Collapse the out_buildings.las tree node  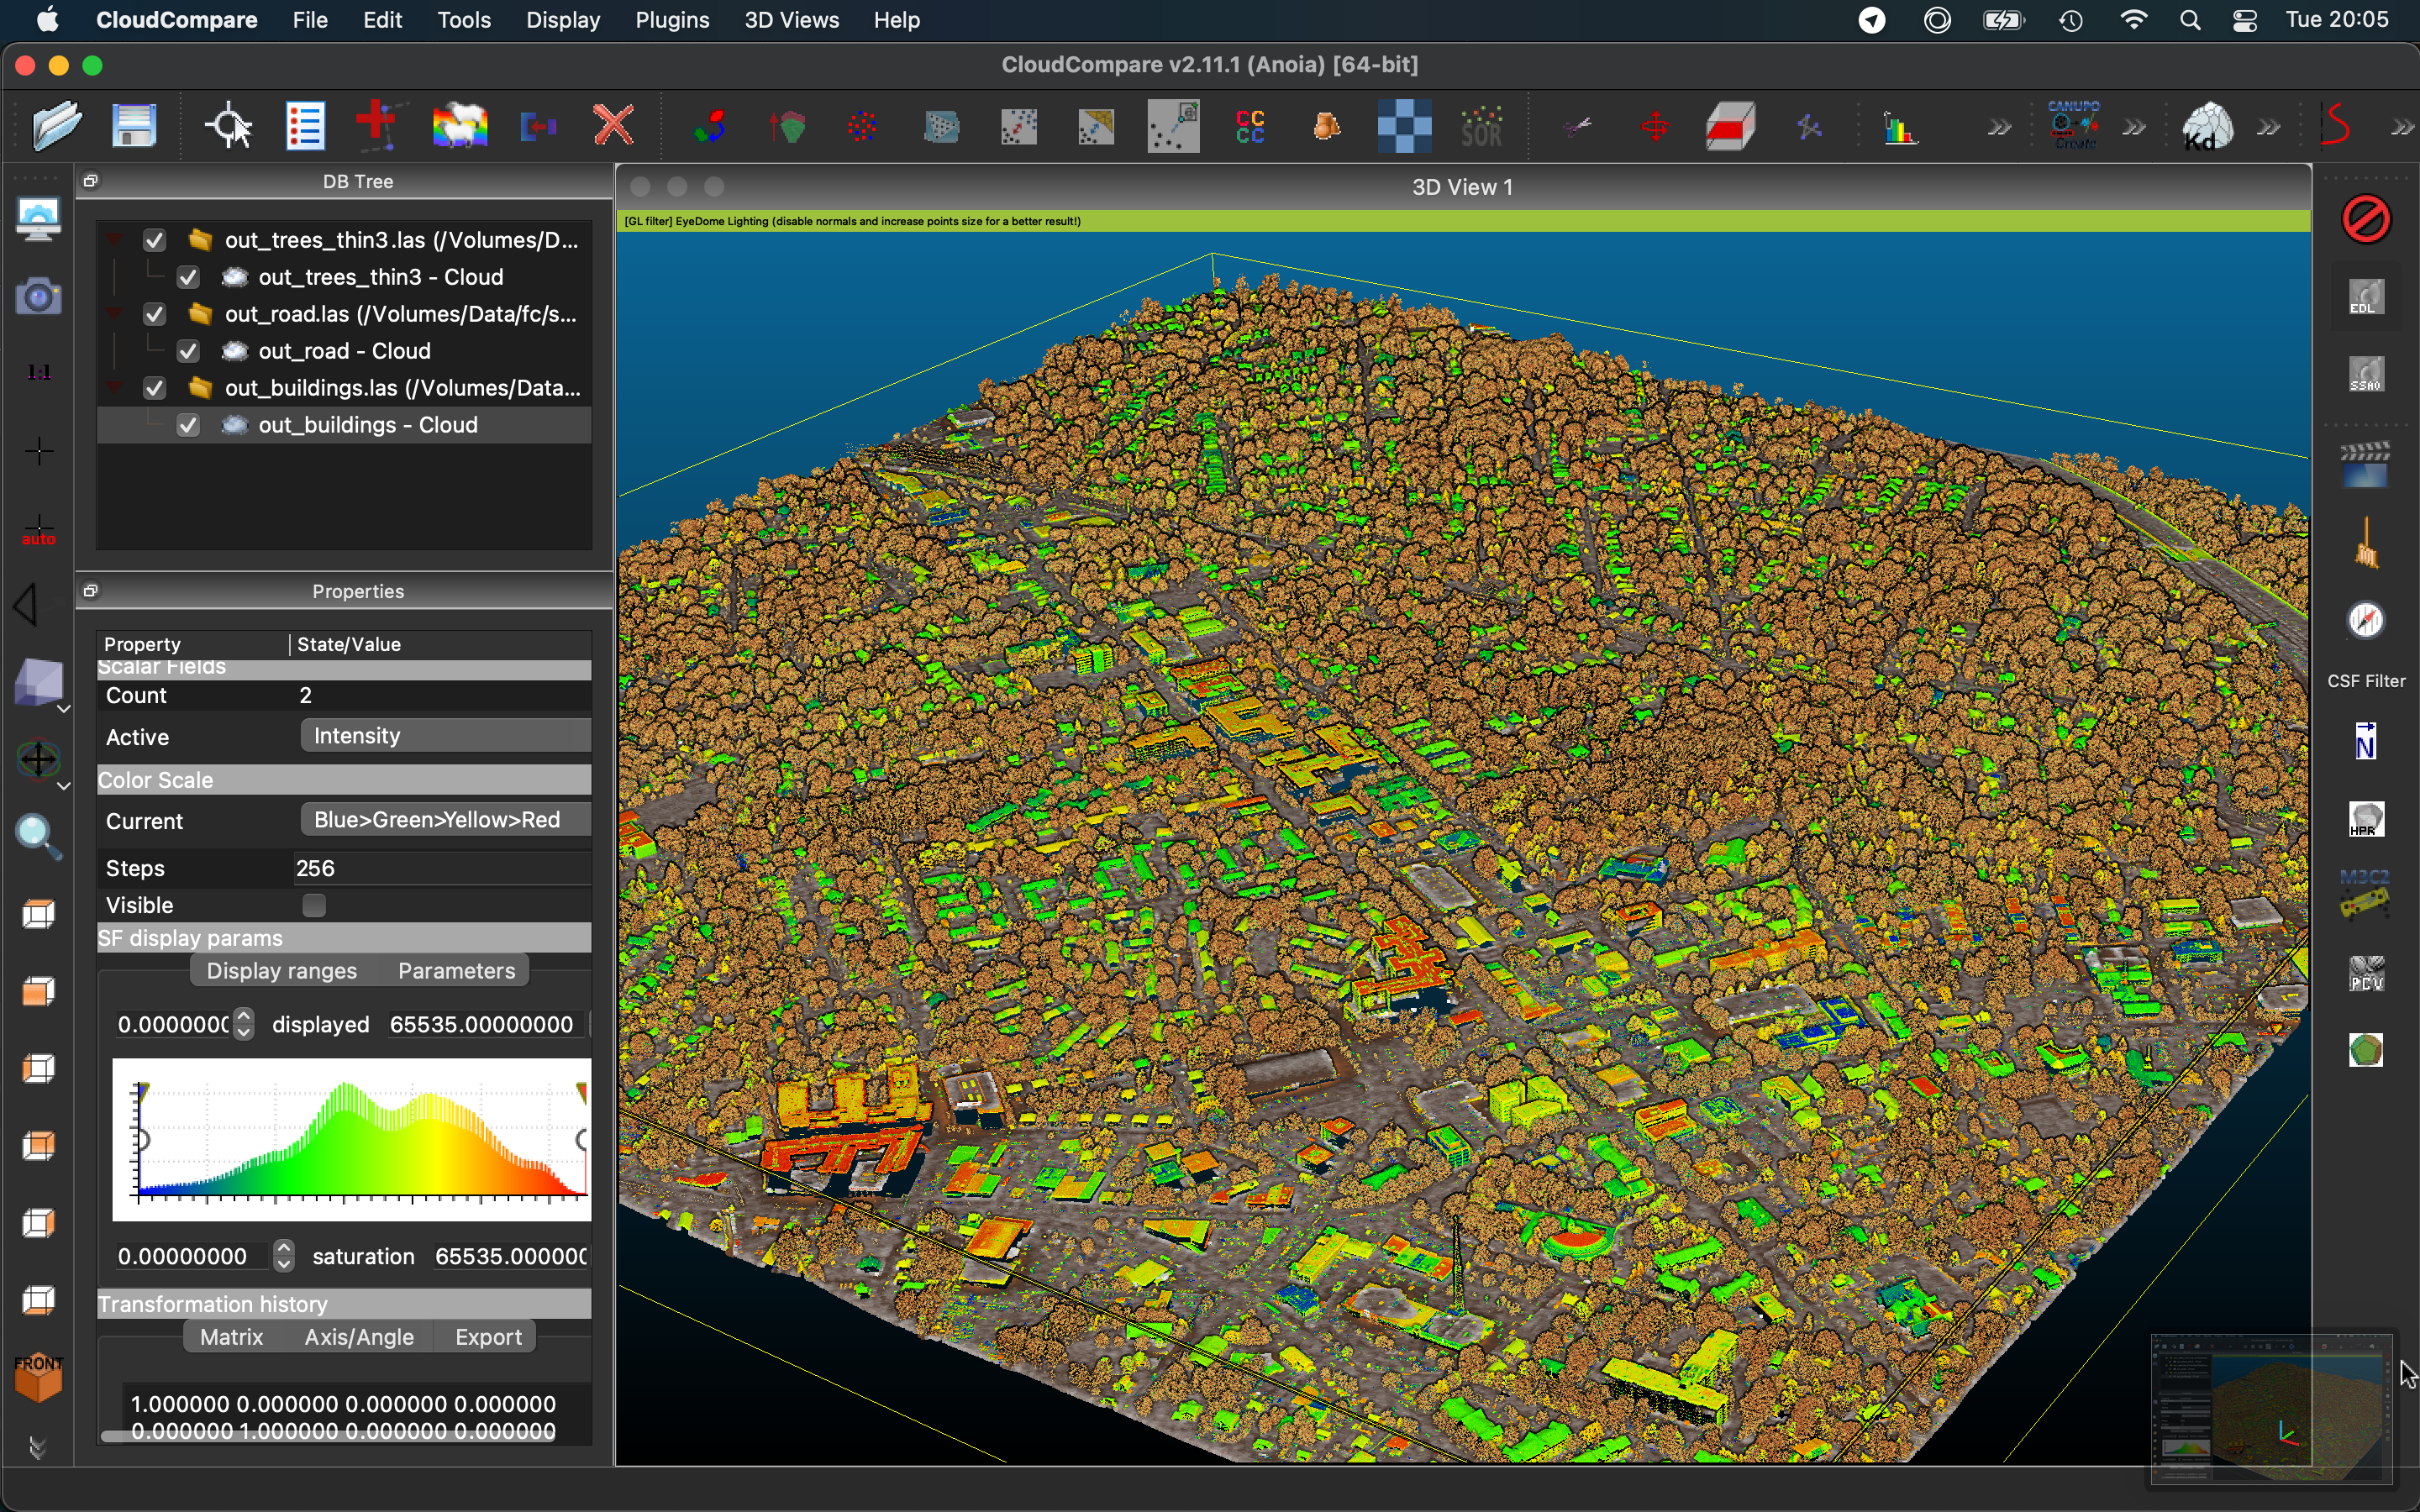coord(115,388)
